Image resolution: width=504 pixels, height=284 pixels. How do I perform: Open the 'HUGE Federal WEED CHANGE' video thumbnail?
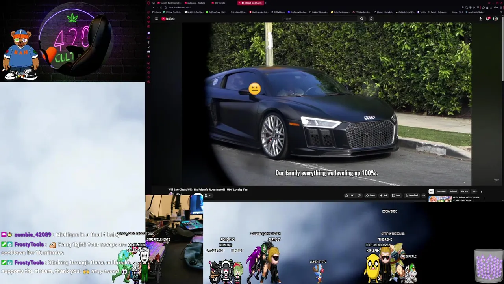(440, 199)
